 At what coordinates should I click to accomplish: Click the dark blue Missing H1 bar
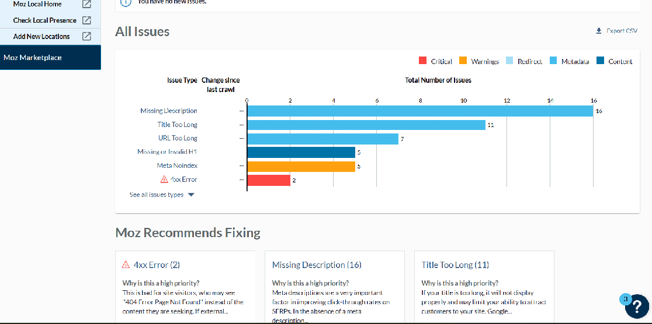tap(301, 152)
